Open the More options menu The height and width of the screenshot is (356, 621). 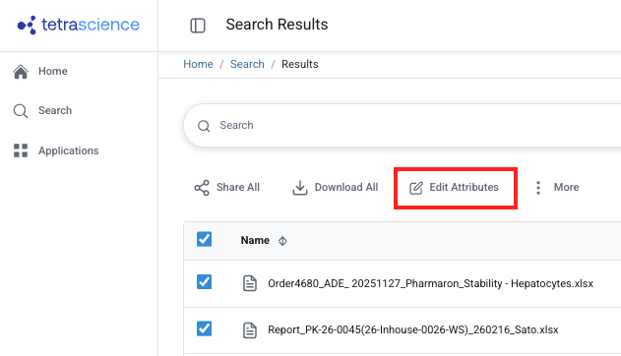[557, 188]
